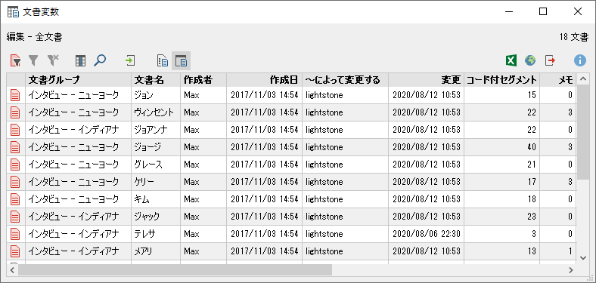Sort by コード付セグメント column header

[x=501, y=80]
